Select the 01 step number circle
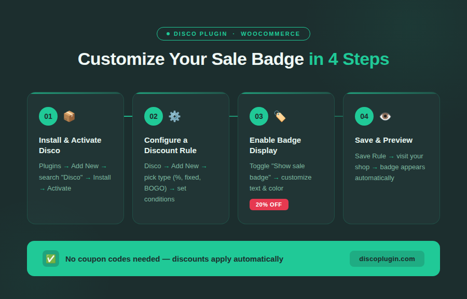This screenshot has height=299, width=467. click(x=48, y=116)
